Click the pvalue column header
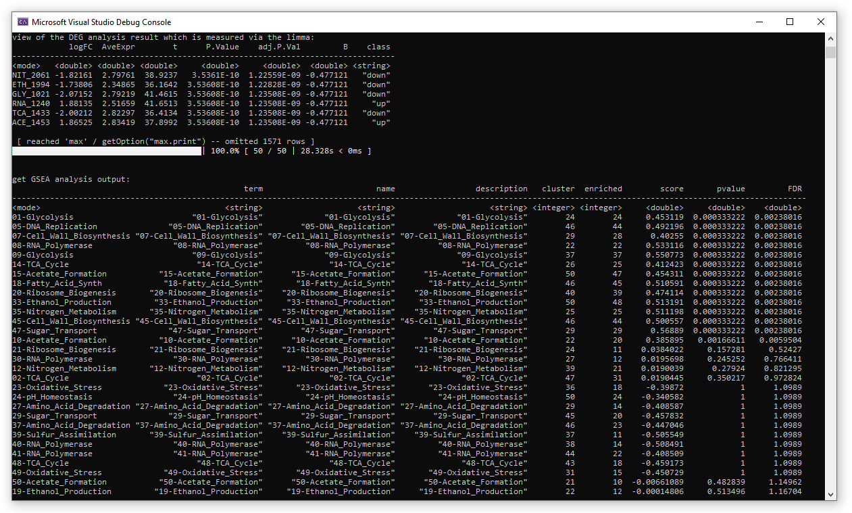The width and height of the screenshot is (852, 513). point(731,189)
